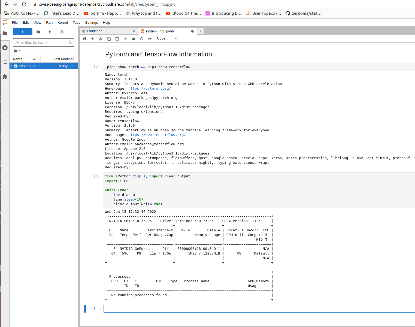The height and width of the screenshot is (327, 415).
Task: Upload files using the upload arrow icon
Action: coord(50,32)
